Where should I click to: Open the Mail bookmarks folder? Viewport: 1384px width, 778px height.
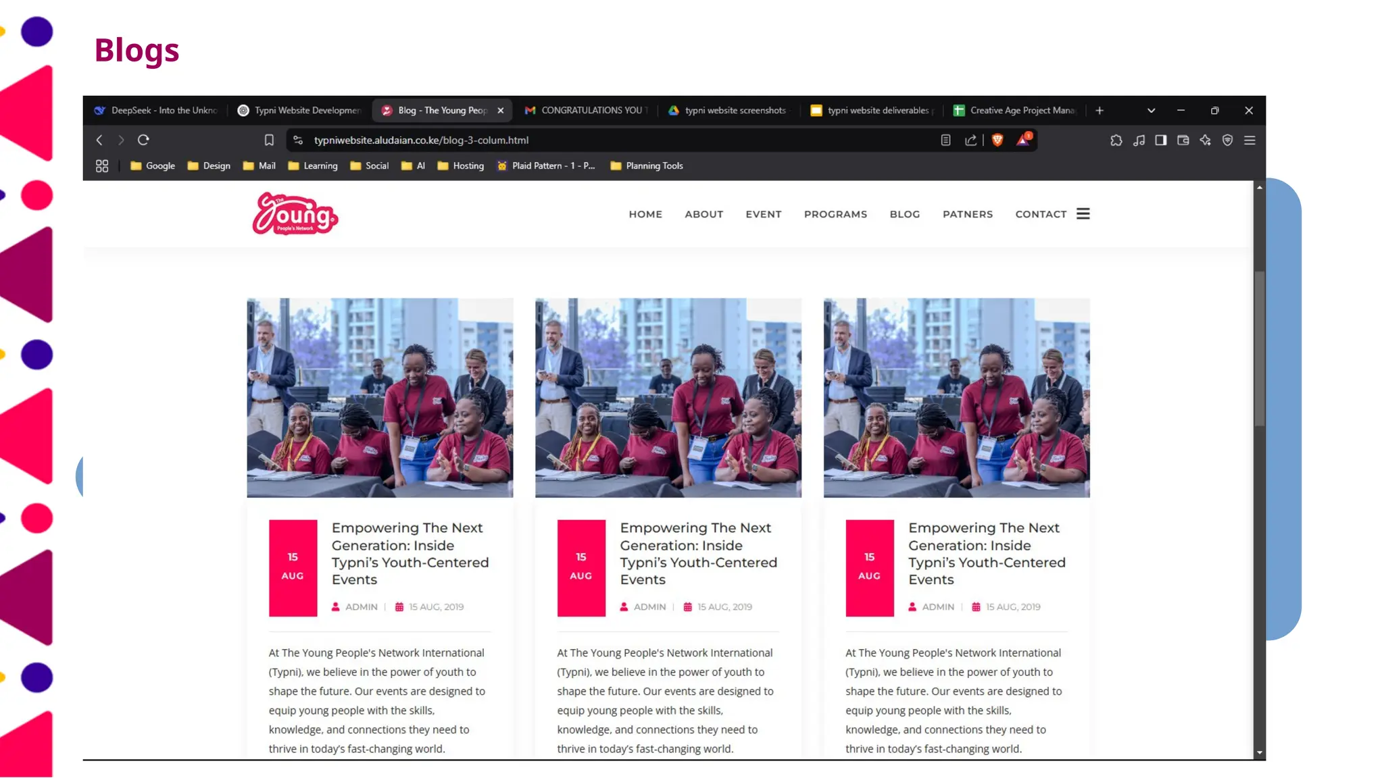click(259, 165)
